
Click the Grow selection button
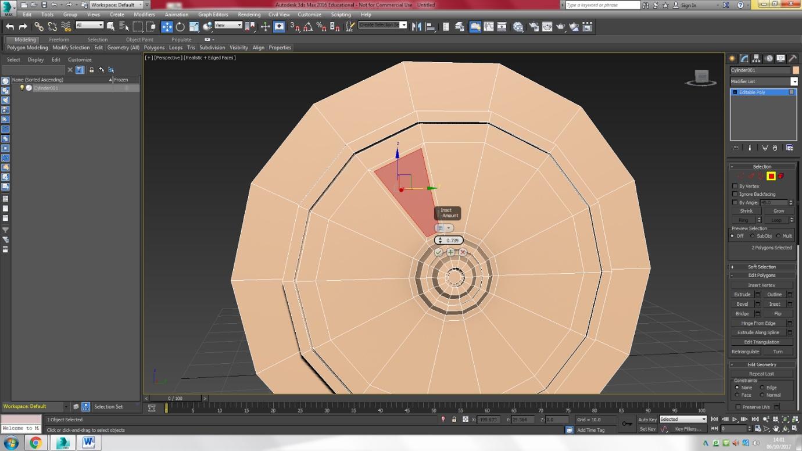pyautogui.click(x=779, y=211)
